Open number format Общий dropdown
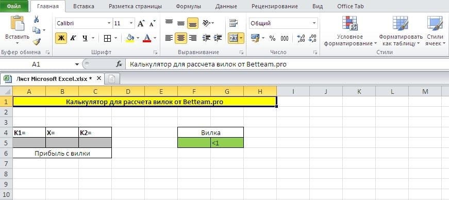 [314, 23]
